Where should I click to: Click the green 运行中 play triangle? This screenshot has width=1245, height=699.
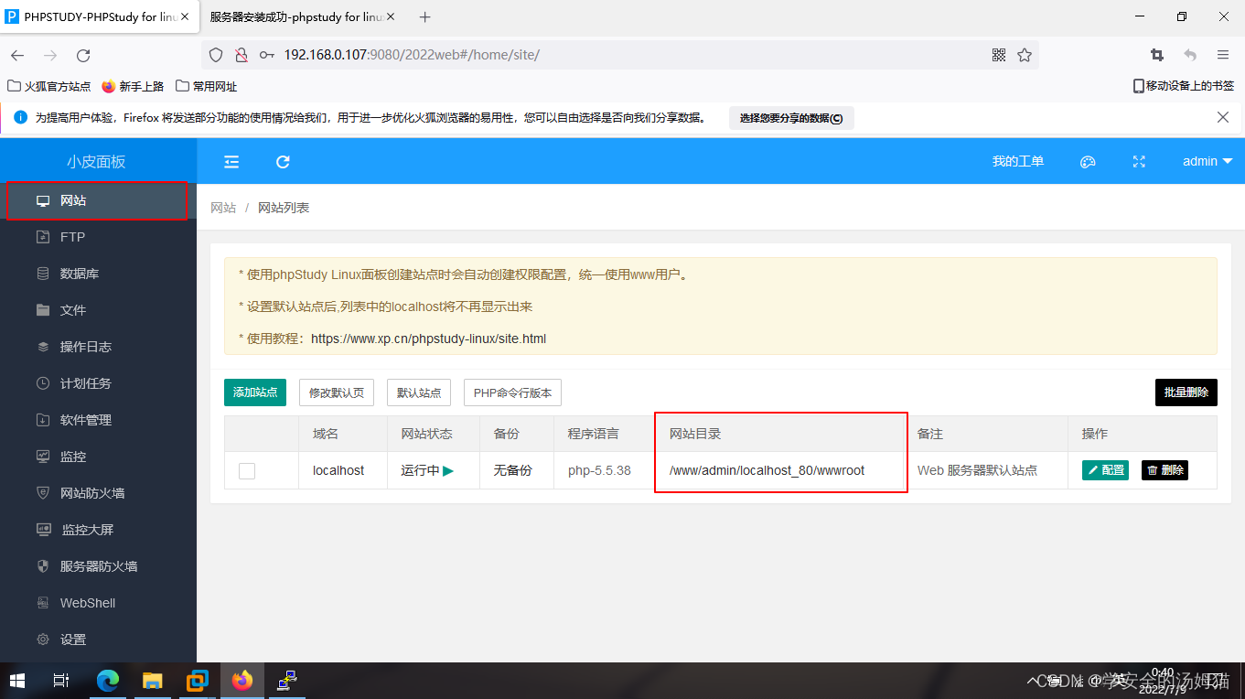click(448, 470)
